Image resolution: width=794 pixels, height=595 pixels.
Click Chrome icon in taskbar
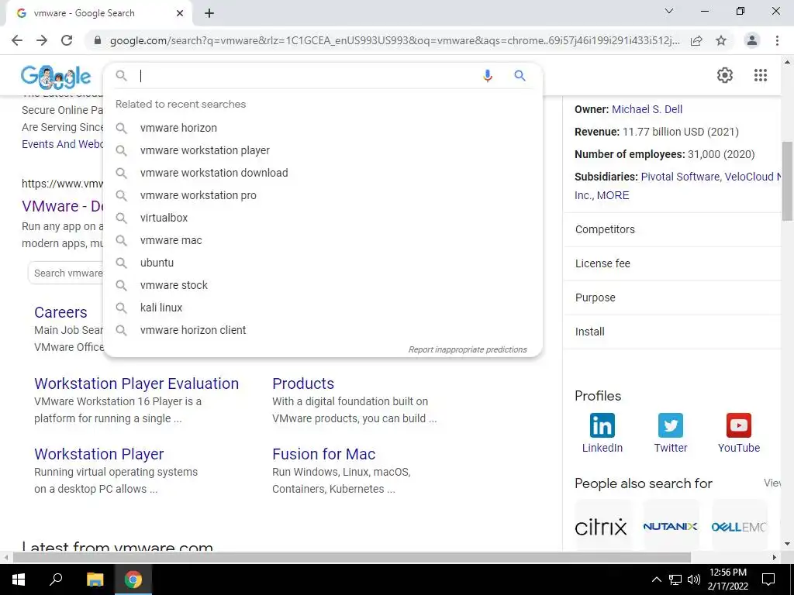133,580
